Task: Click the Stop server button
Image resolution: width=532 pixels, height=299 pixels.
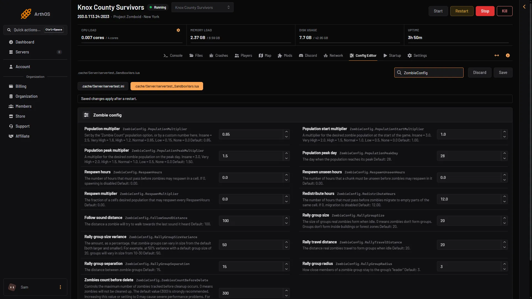Action: click(x=485, y=11)
